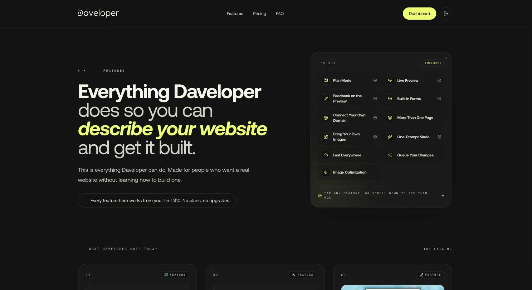This screenshot has width=532, height=290.
Task: Click the FEATURE tag on card 02
Action: tap(303, 275)
